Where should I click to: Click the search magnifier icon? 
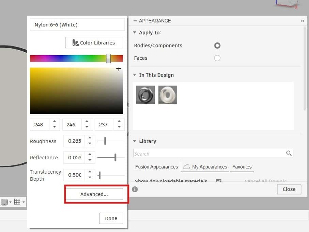(289, 153)
